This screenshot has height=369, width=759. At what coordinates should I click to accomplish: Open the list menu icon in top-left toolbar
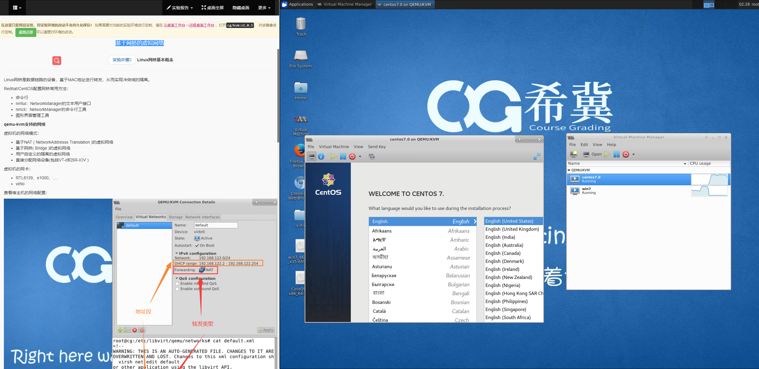pos(17,8)
